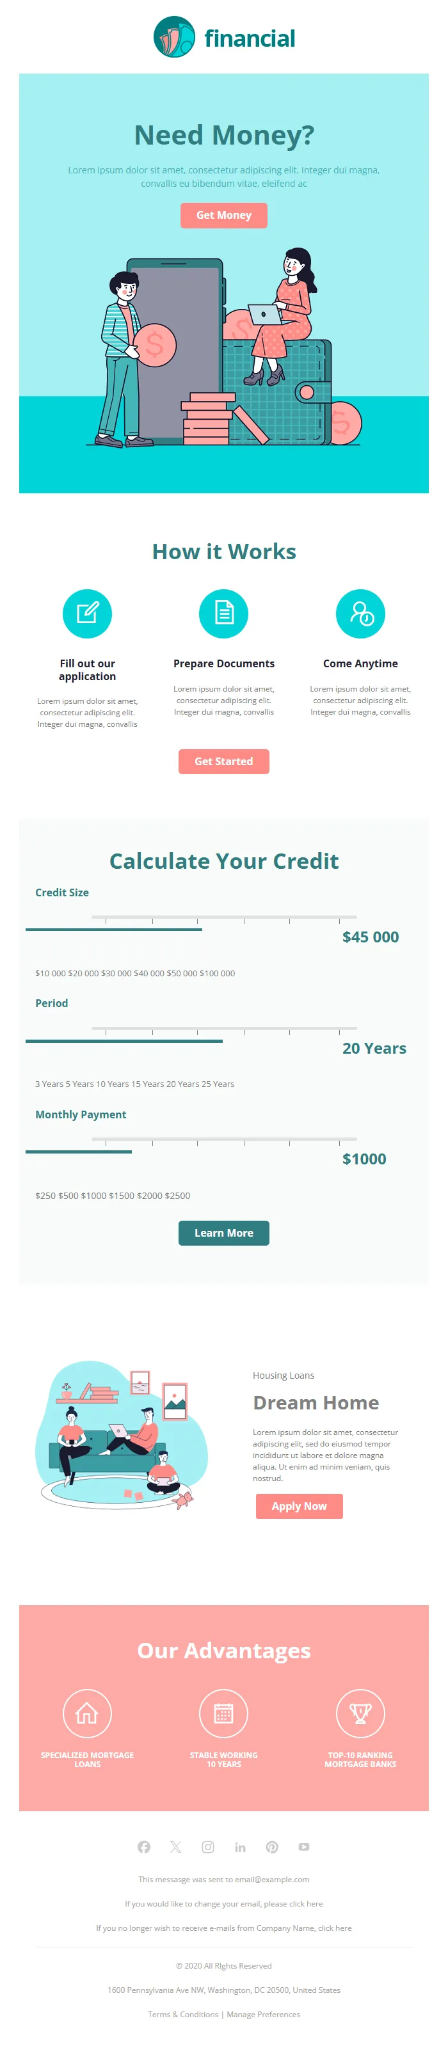Select the Top-10 Ranking trophy icon
The image size is (448, 2046).
(360, 1713)
